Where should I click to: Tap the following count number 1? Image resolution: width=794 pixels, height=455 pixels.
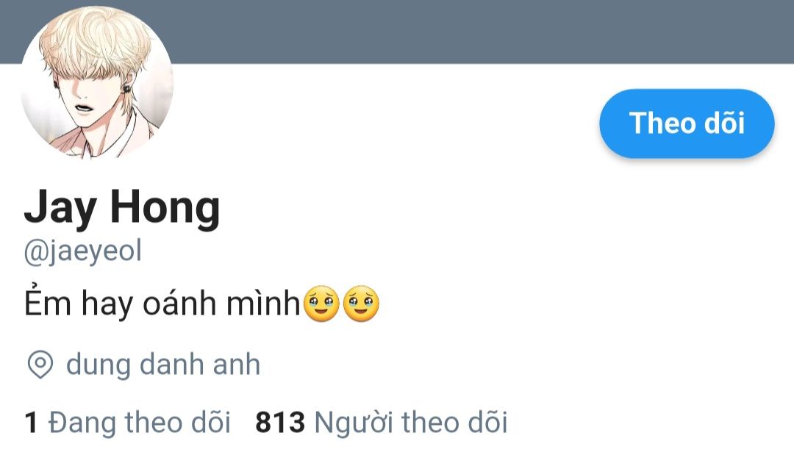click(x=31, y=423)
